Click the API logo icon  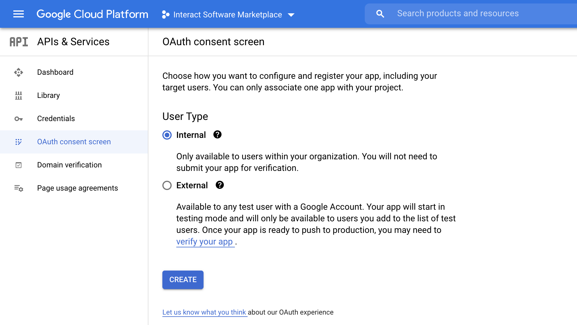tap(19, 42)
